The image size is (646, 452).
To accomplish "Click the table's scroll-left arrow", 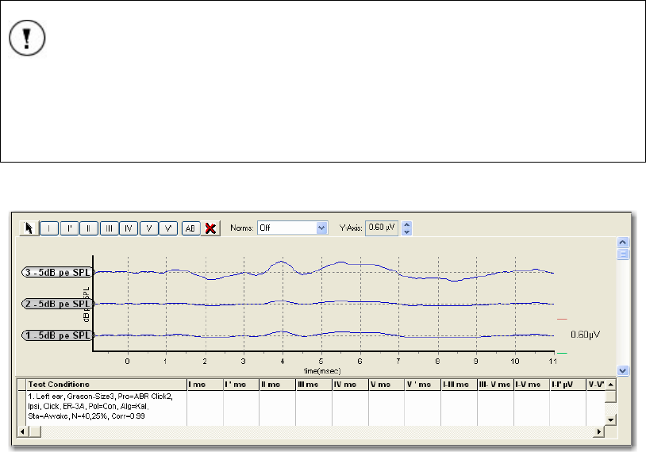I will point(22,432).
